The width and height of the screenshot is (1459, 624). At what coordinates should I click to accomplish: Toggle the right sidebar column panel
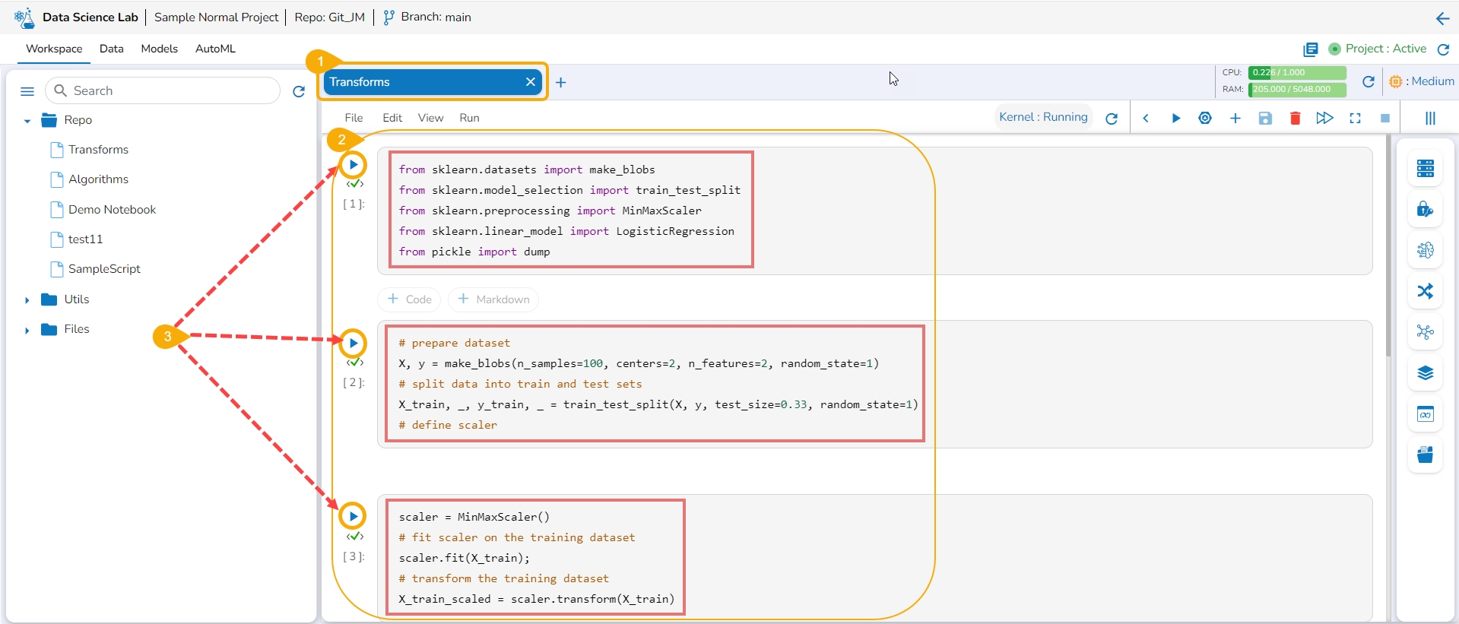(x=1429, y=119)
